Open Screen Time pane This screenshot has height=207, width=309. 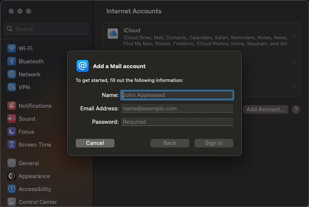click(35, 144)
